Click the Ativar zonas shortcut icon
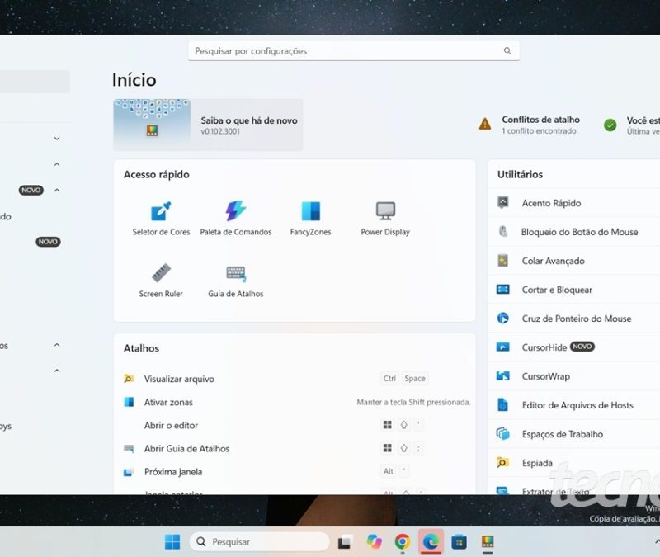The image size is (660, 557). tap(129, 402)
